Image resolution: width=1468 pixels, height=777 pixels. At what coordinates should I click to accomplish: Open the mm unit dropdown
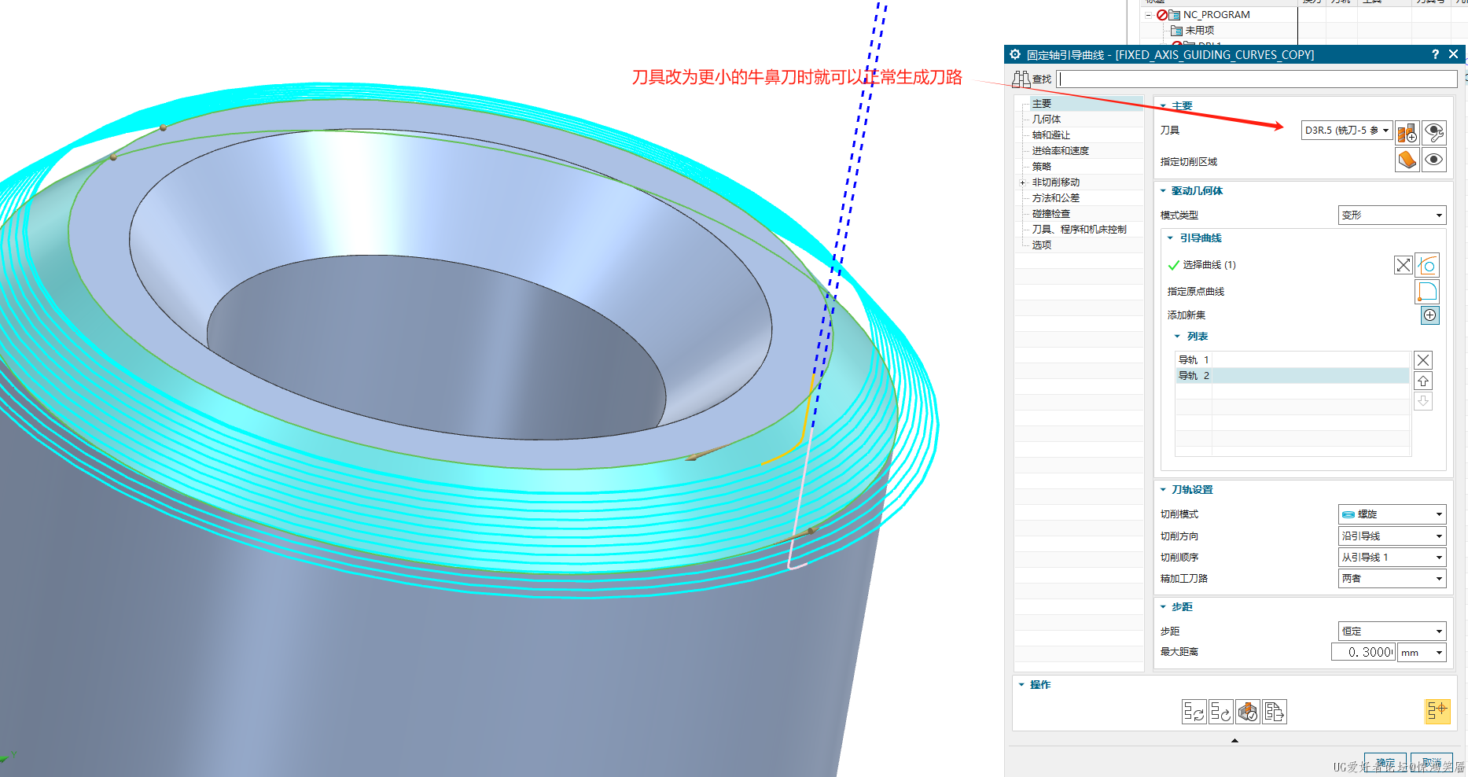click(1422, 652)
